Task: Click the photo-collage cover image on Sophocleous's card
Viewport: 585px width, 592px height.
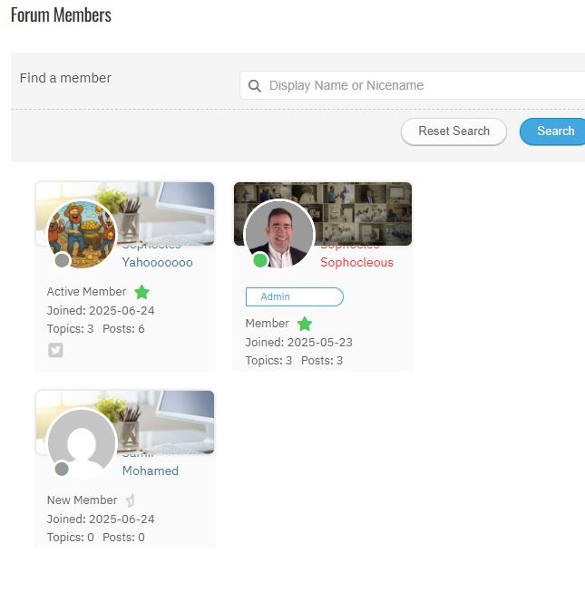Action: pyautogui.click(x=363, y=214)
